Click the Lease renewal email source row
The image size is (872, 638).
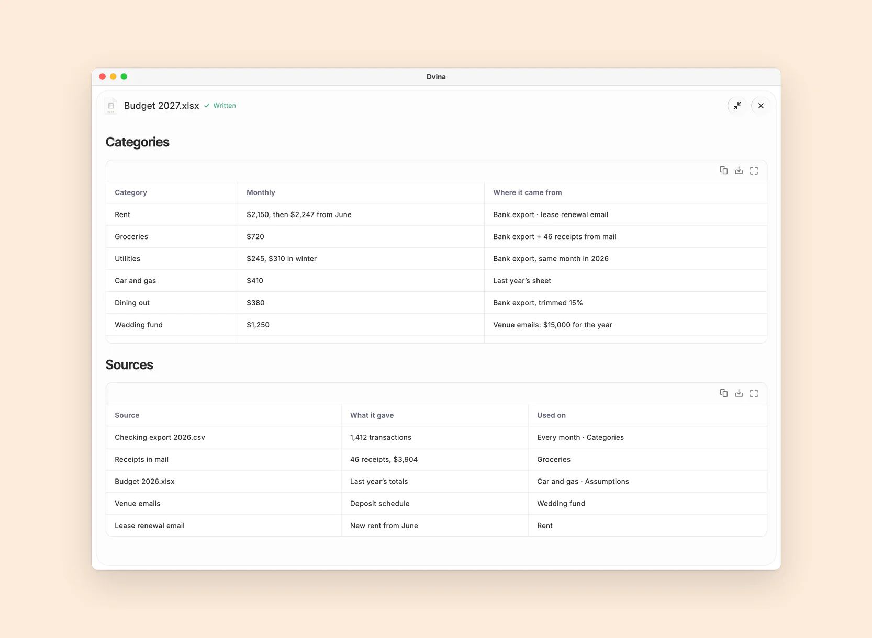click(437, 525)
